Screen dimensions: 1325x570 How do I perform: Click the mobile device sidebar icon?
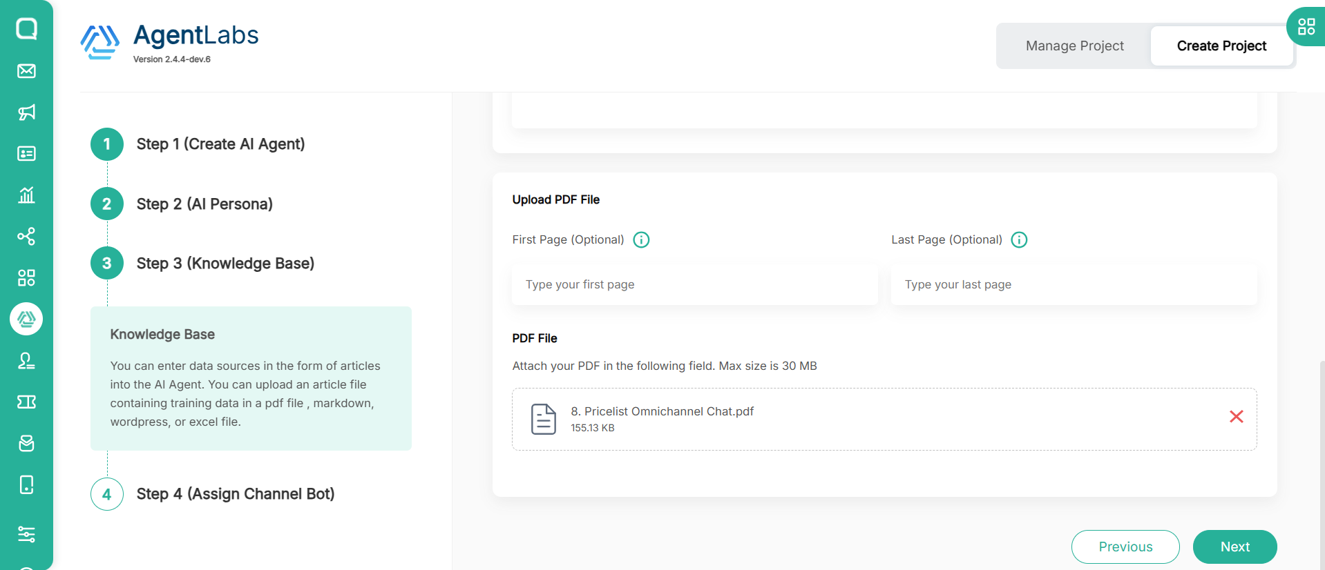26,485
